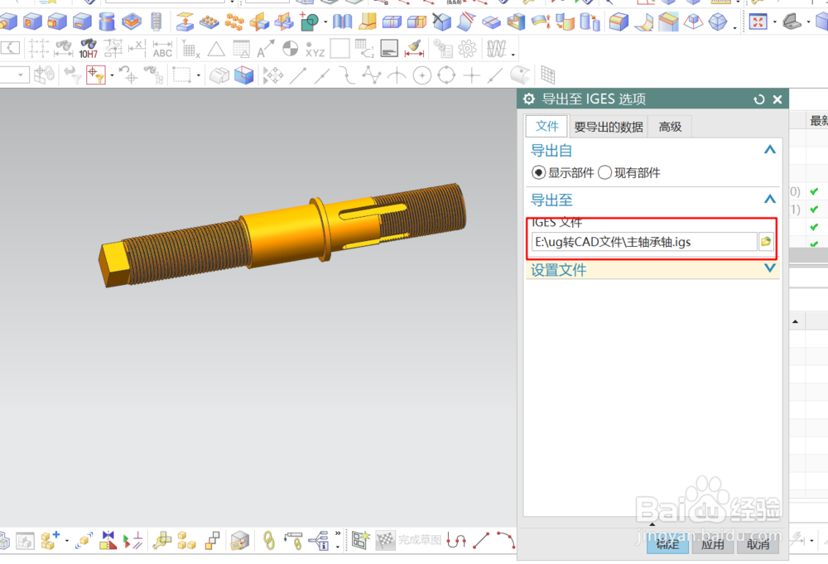This screenshot has height=564, width=828.
Task: Click the 取消 button
Action: (x=758, y=544)
